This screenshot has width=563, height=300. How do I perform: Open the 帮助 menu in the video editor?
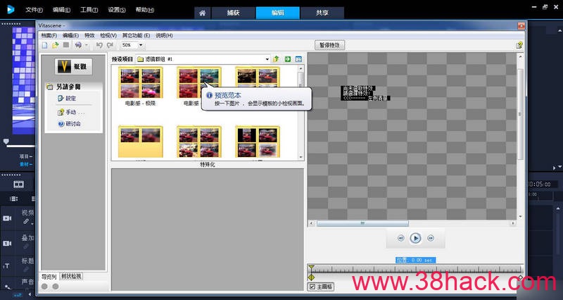145,10
